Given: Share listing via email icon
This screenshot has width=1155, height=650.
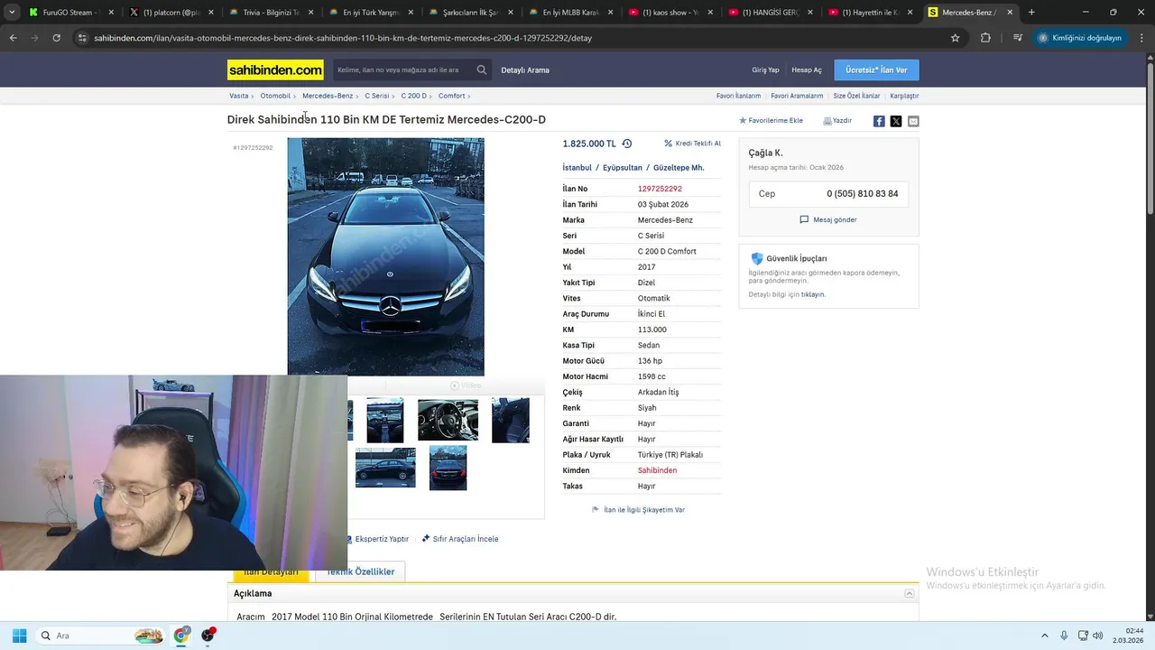Looking at the screenshot, I should click(x=913, y=121).
